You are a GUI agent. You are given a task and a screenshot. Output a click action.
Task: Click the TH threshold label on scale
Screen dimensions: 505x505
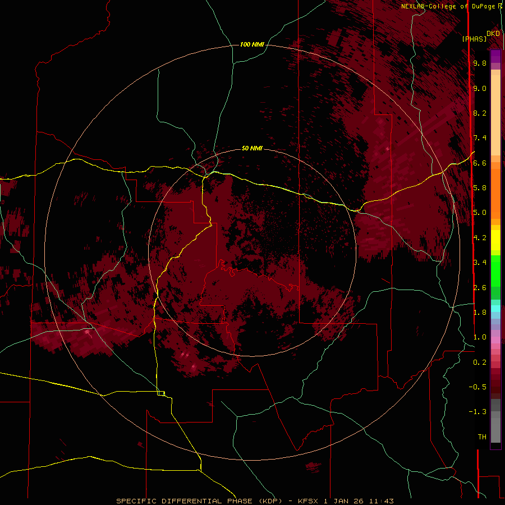click(x=482, y=437)
